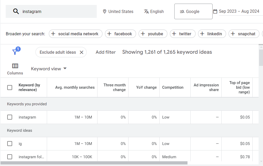Click the calendar date range icon
Viewport: 263px width, 166px height.
pos(215,11)
